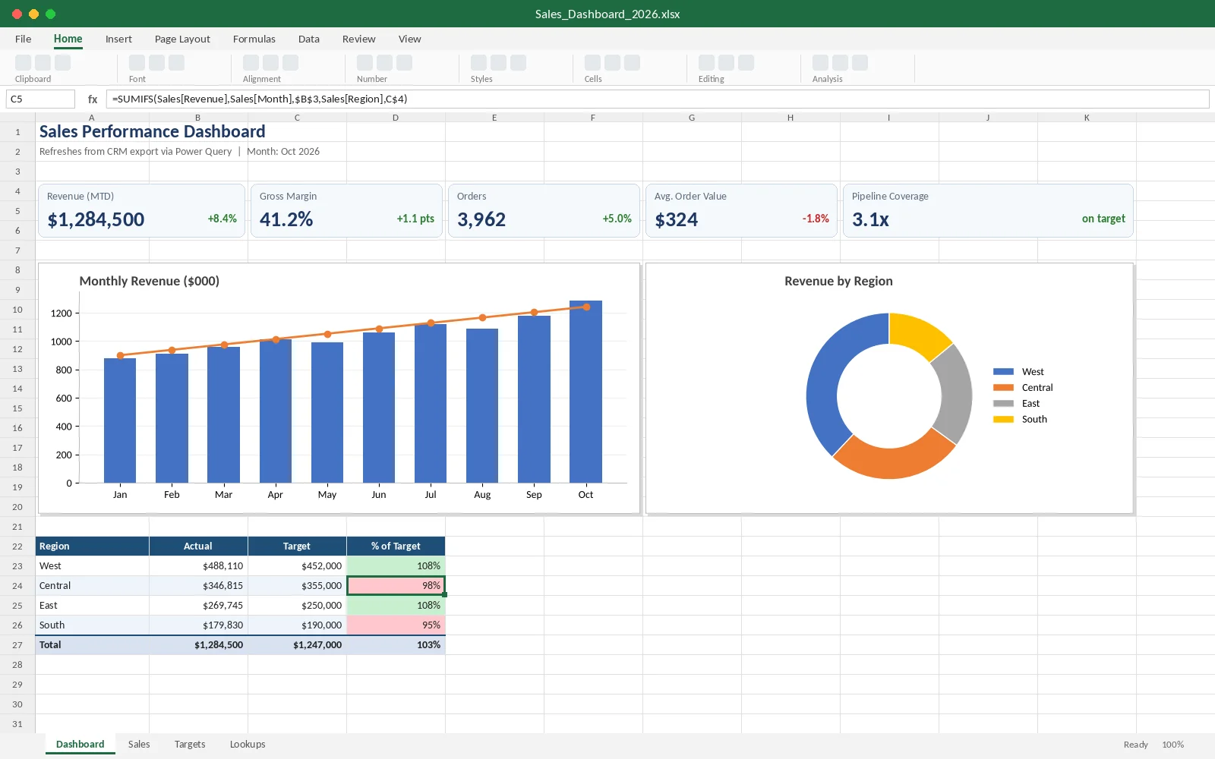Click the middle icon in Styles group
This screenshot has height=759, width=1215.
499,63
